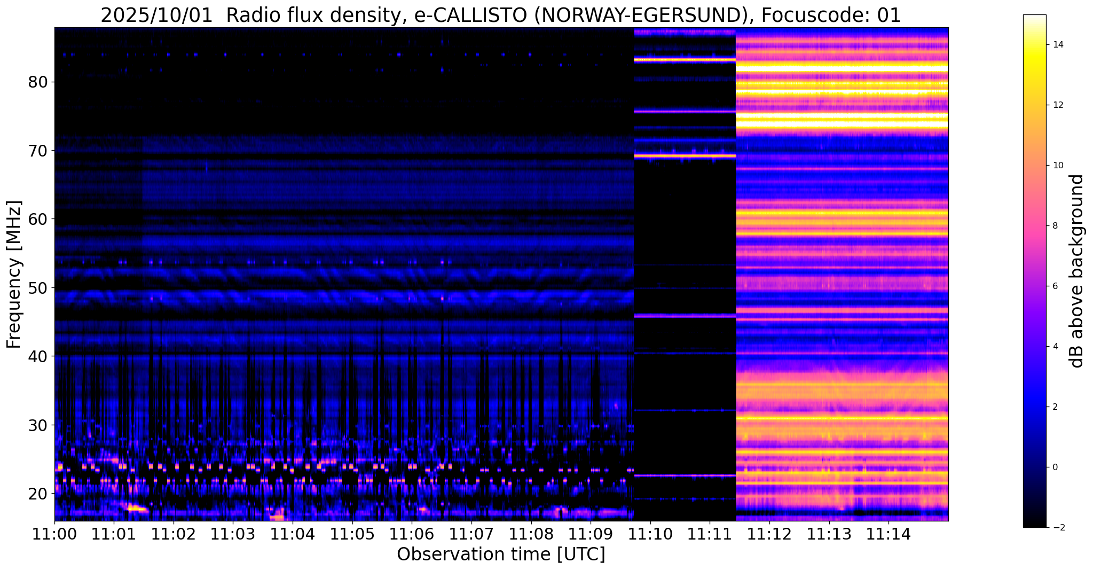Click the "Frequency [MHz]" axis label
The height and width of the screenshot is (570, 1093).
click(14, 275)
